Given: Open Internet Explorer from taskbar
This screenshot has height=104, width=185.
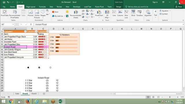Looking at the screenshot, I should click(36, 101).
